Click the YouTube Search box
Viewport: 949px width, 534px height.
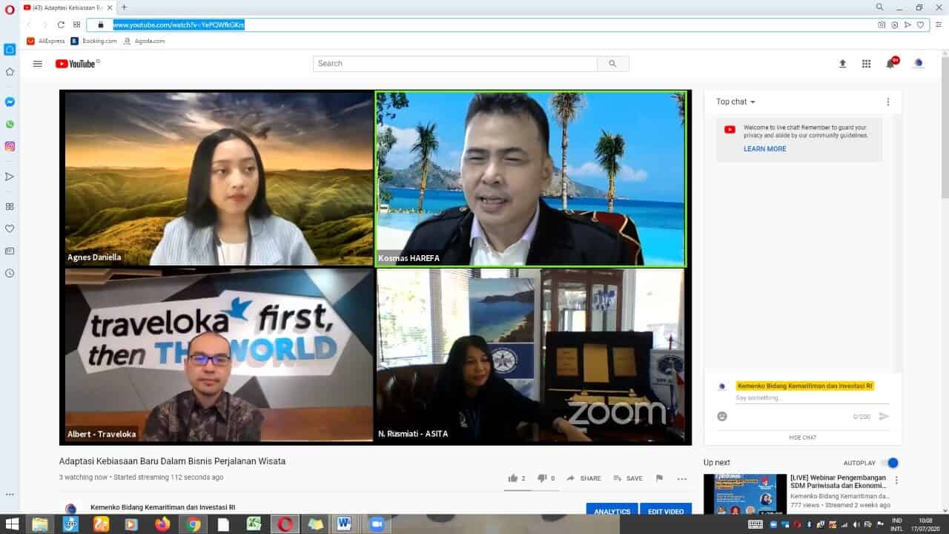[x=454, y=64]
